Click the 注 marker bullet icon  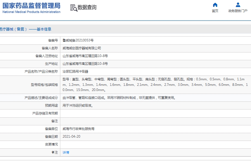coord(53,152)
